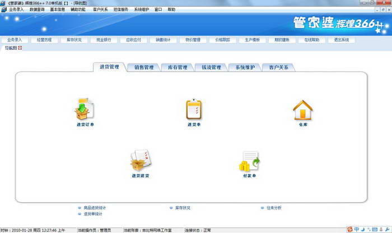
Task: Click the clock entry in status bar
Action: 32,230
